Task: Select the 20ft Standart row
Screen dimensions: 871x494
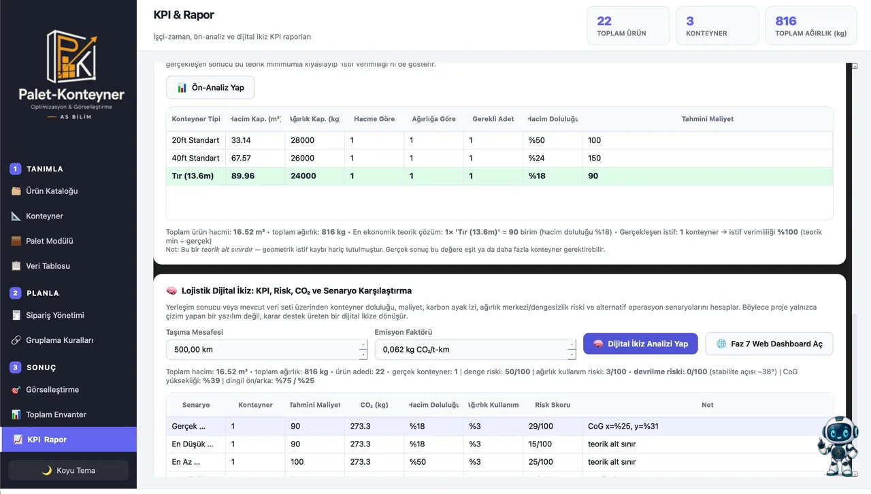Action: pos(499,140)
